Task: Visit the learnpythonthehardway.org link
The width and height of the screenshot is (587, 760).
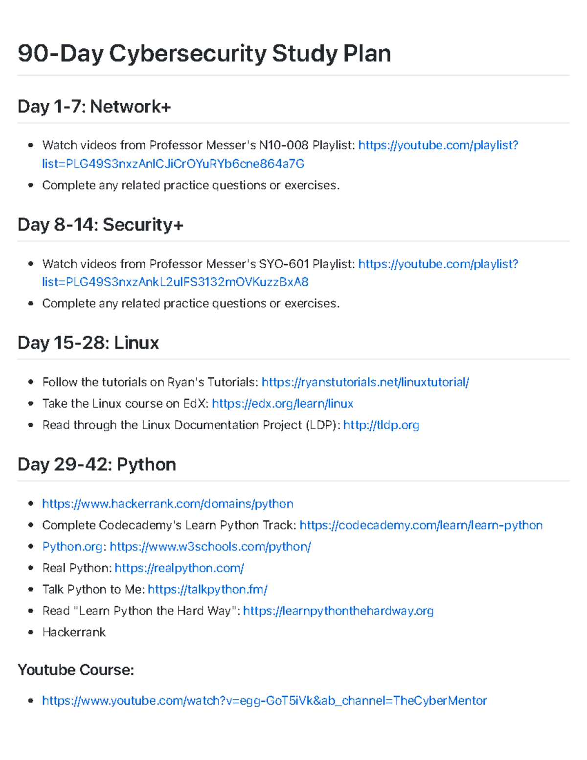Action: click(339, 611)
